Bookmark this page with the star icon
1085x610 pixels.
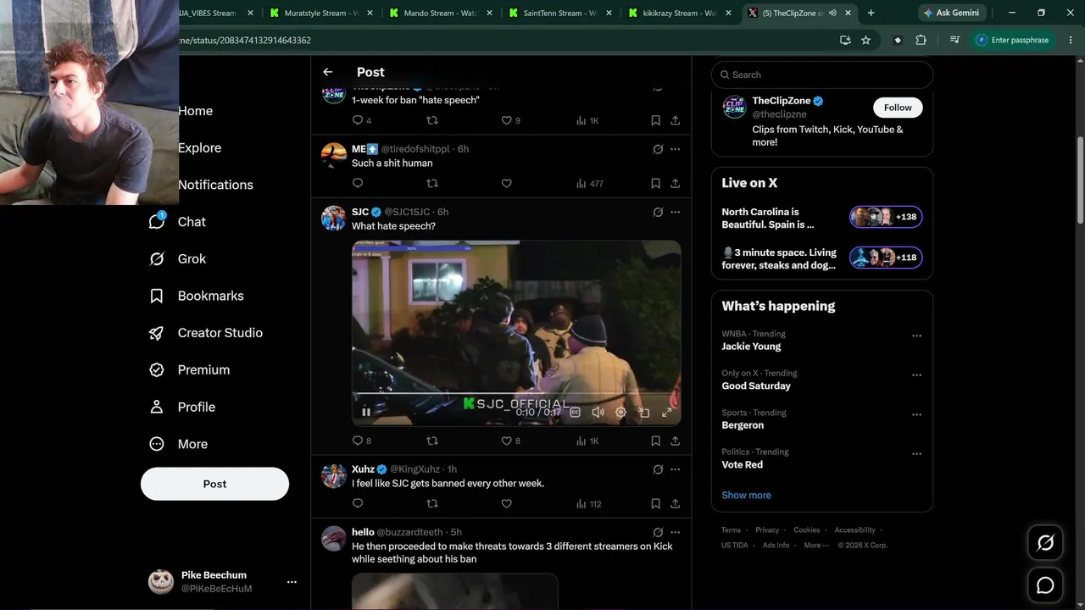(x=865, y=40)
